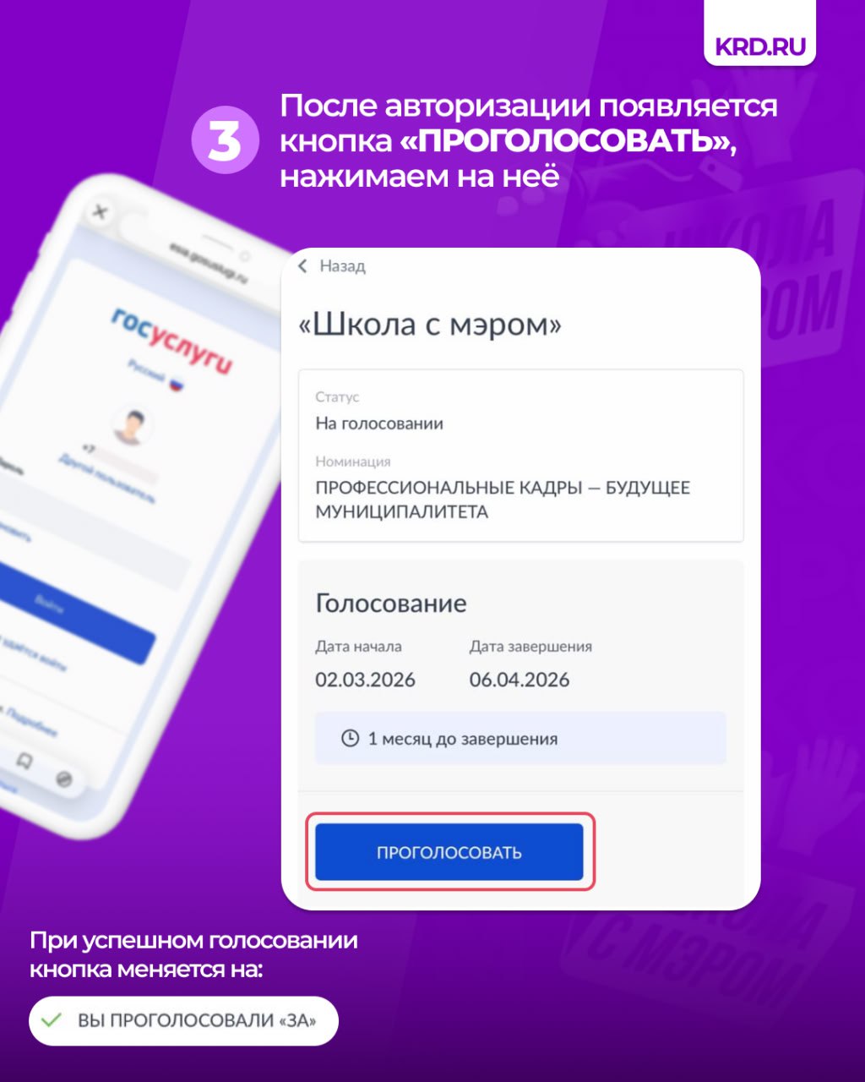
Task: Select the end date 06.04.2026
Action: (x=520, y=680)
